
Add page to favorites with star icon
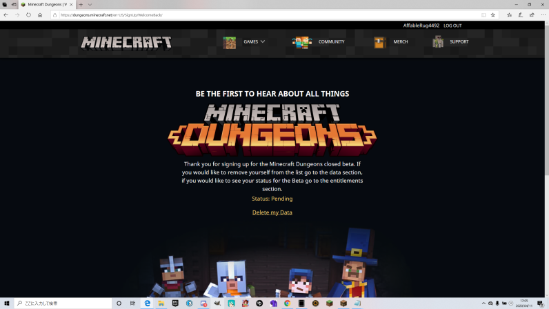coord(492,14)
